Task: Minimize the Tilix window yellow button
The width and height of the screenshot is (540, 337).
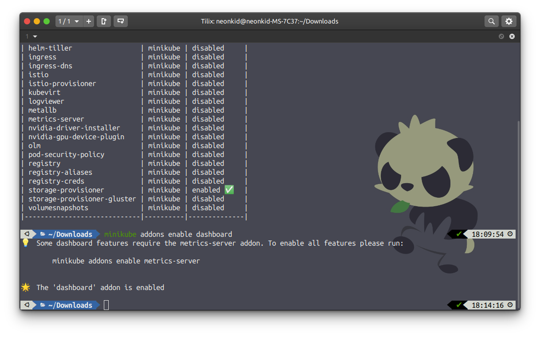Action: click(x=37, y=21)
